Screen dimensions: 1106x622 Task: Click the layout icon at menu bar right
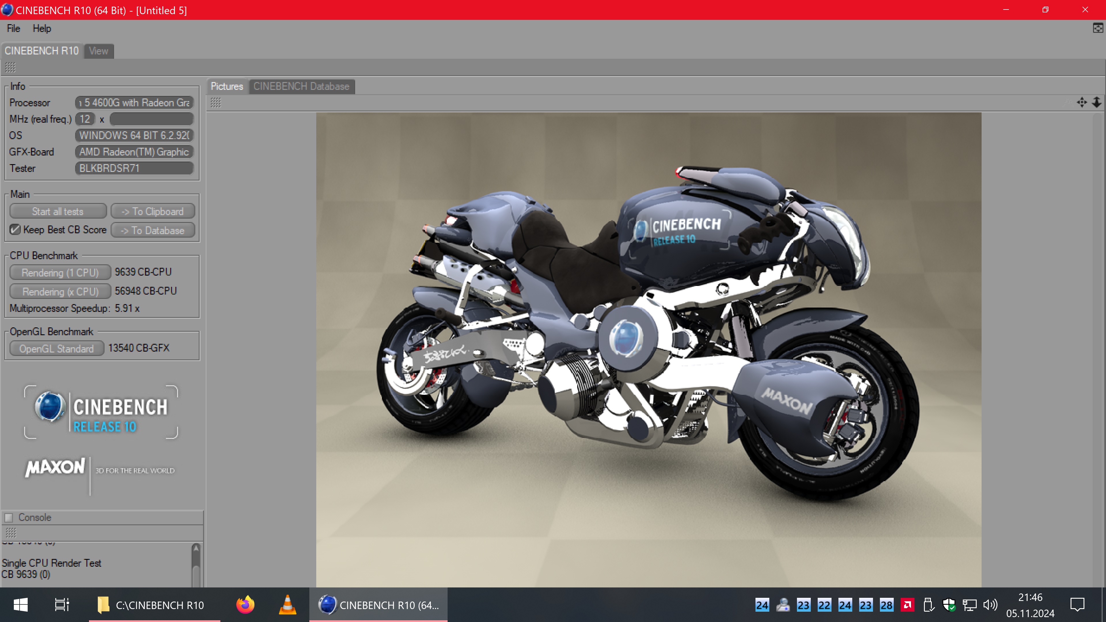click(x=1097, y=28)
